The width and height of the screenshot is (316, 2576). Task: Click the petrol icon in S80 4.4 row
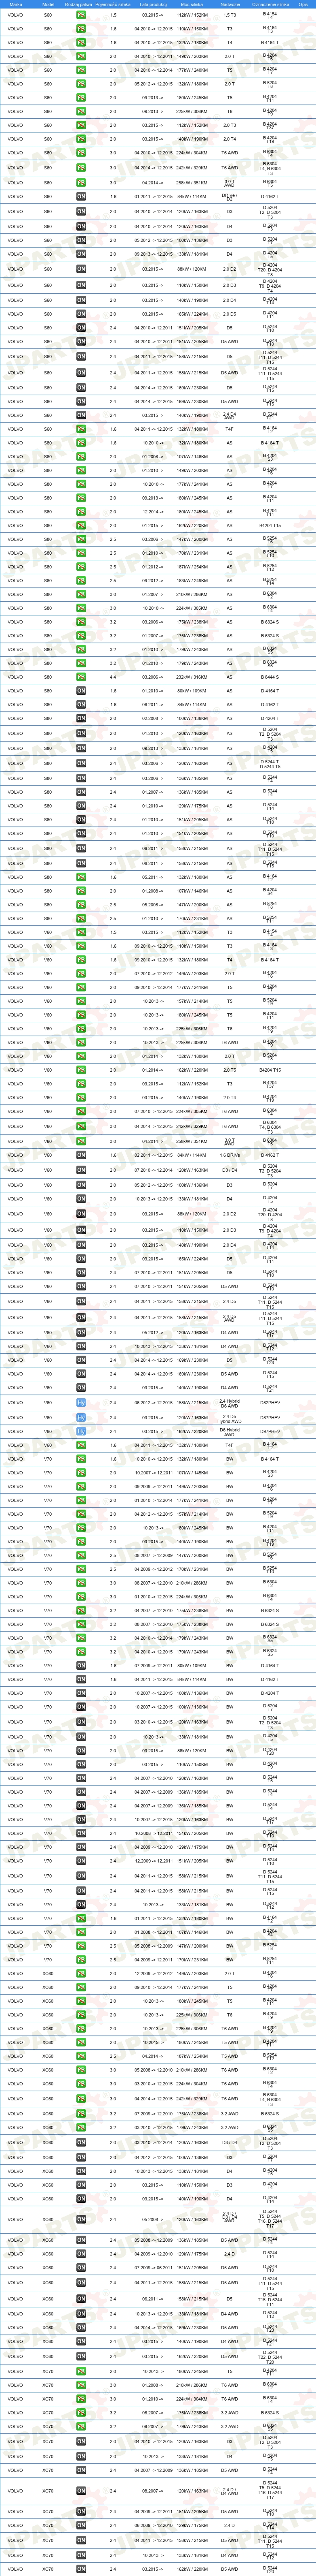pos(81,677)
